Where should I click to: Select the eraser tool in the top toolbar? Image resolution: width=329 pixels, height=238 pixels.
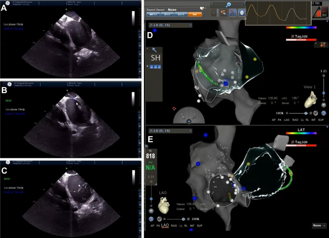click(224, 13)
